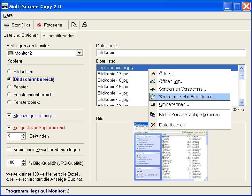252x196 pixels.
Task: Close the Multi Screen Copy window
Action: click(x=246, y=6)
